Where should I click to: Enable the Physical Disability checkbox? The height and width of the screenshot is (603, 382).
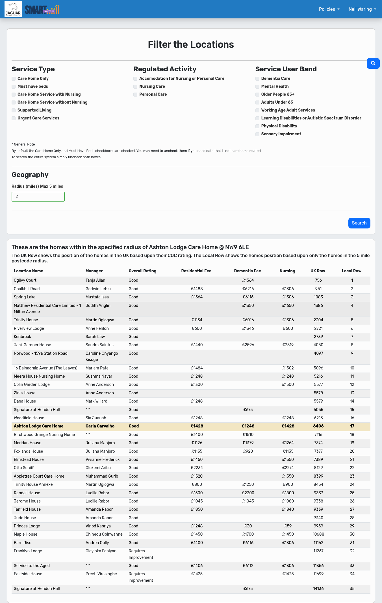tap(257, 126)
